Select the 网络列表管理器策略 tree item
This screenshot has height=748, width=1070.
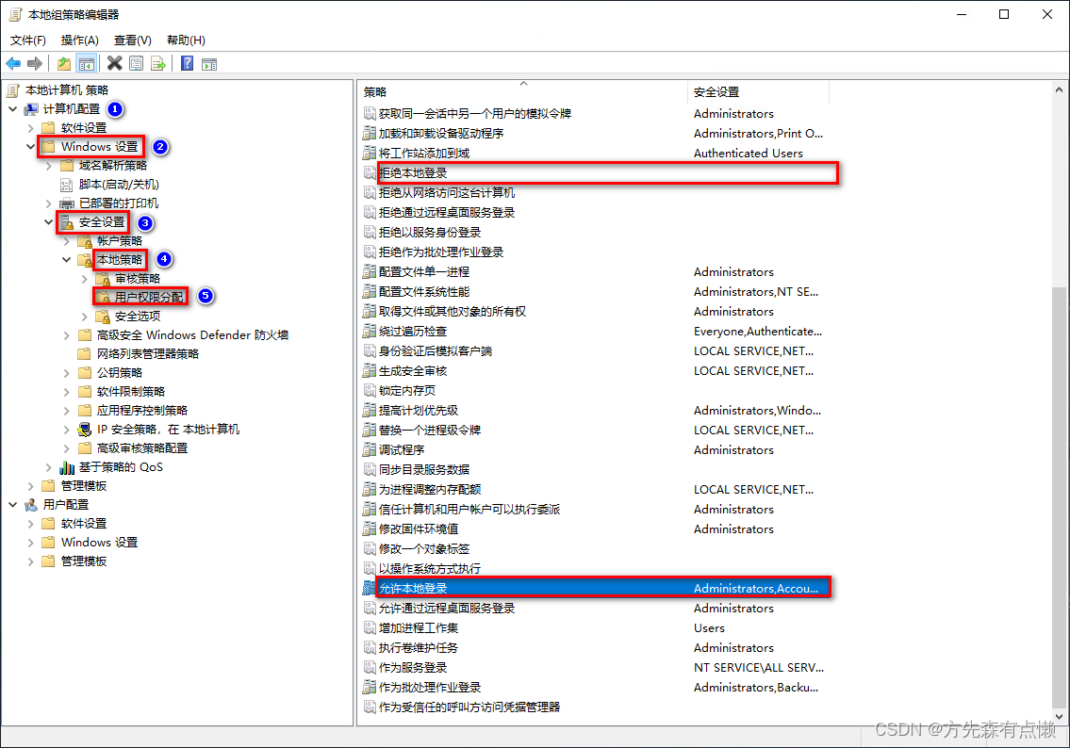(148, 354)
